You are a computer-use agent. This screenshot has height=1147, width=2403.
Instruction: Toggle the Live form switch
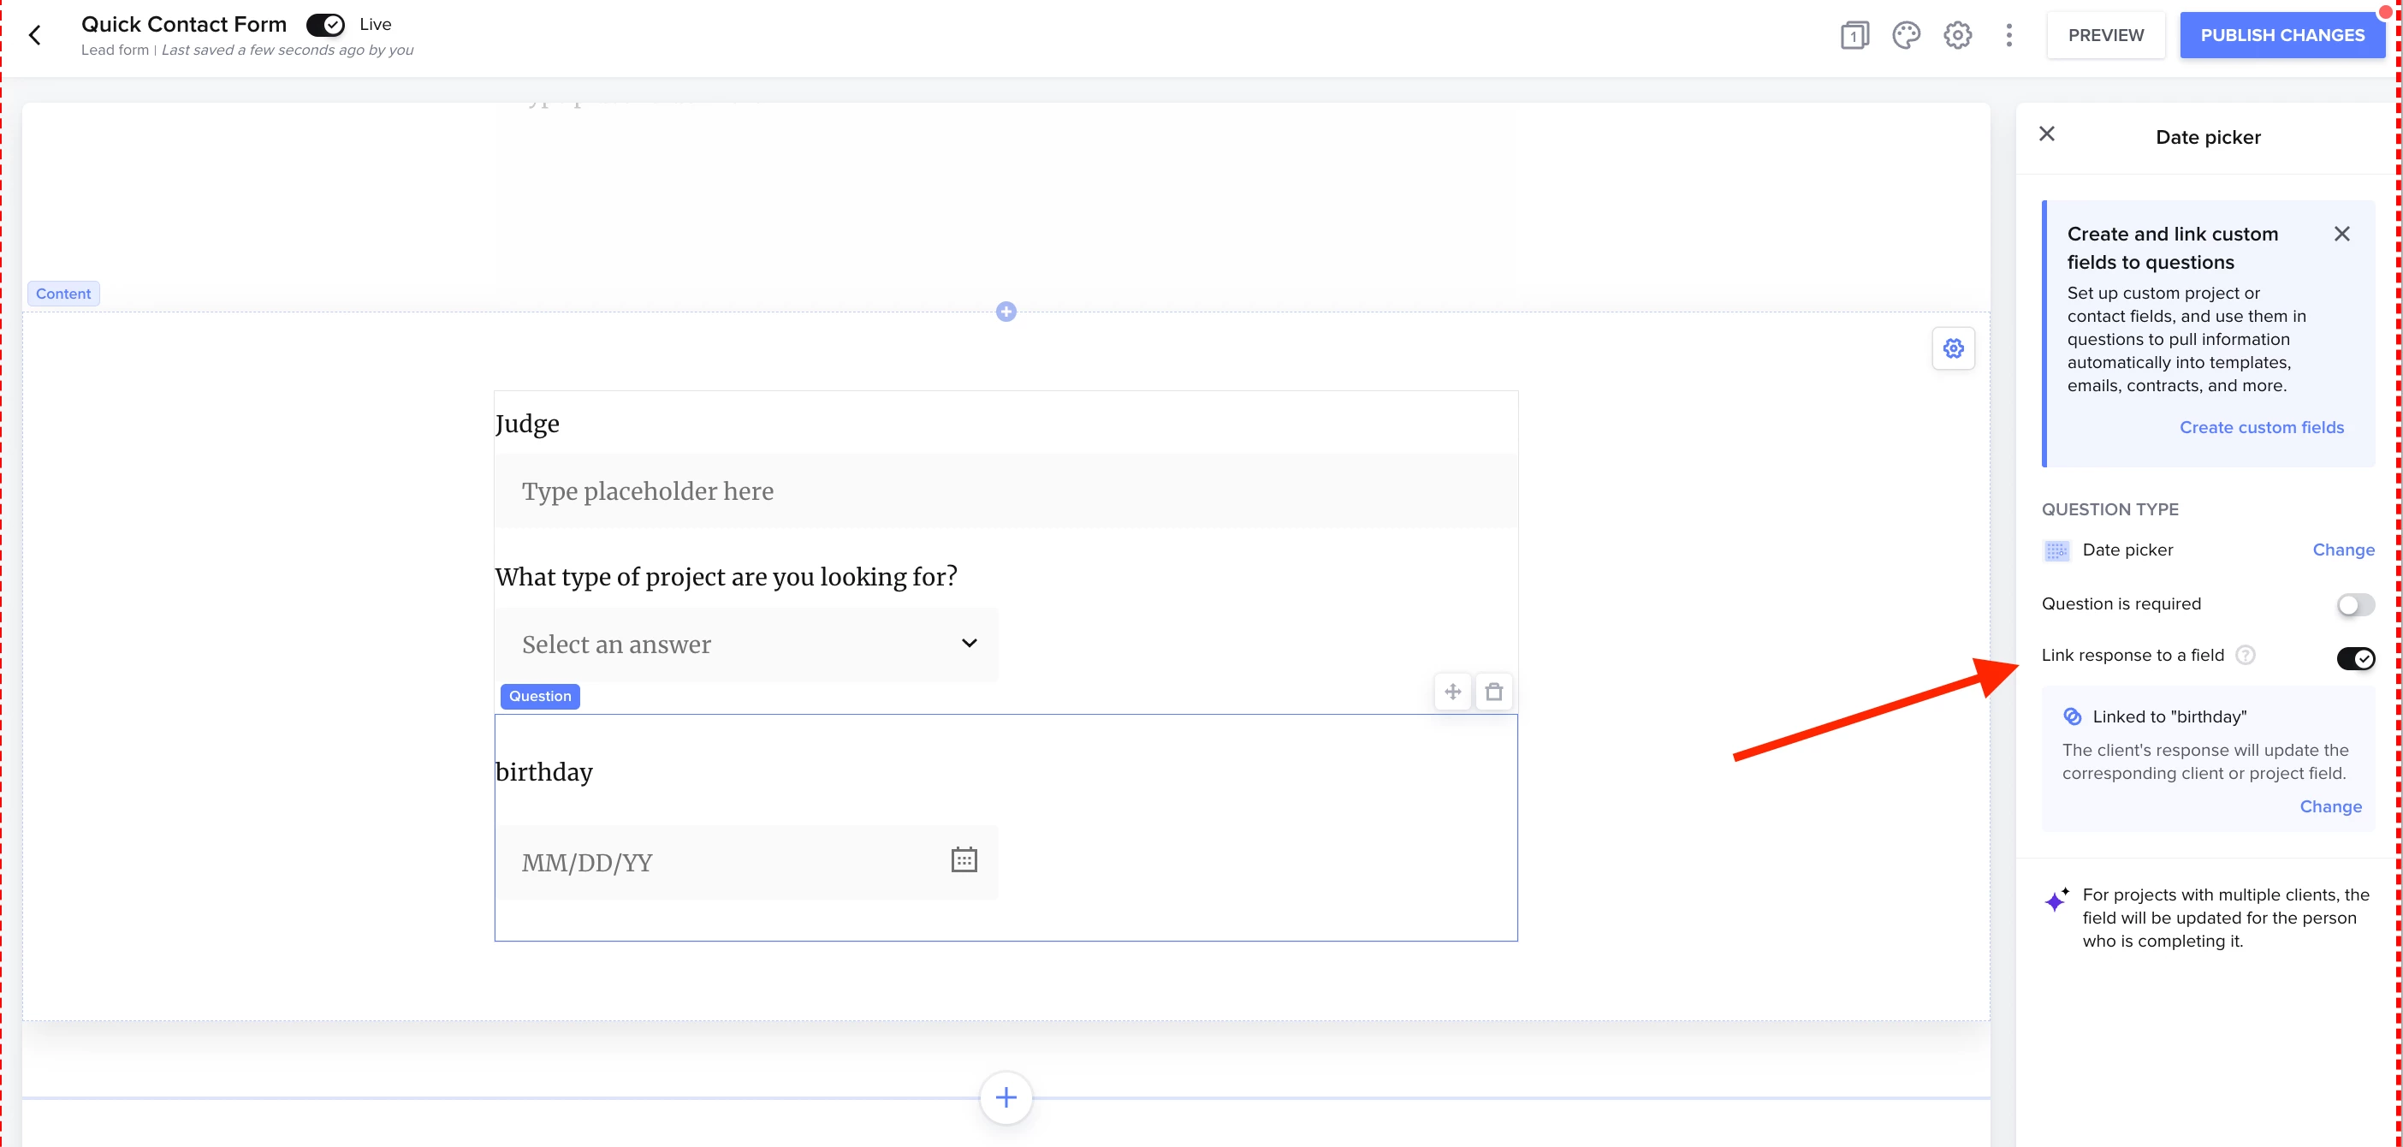pyautogui.click(x=325, y=25)
